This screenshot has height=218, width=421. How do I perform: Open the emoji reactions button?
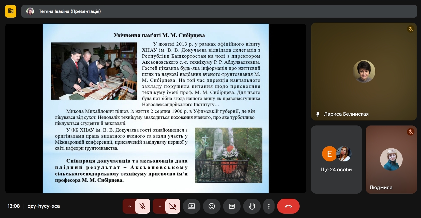click(x=212, y=206)
